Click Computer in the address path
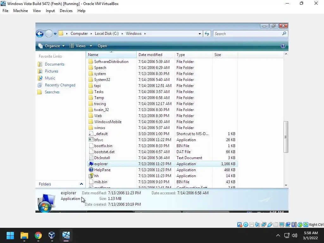 point(79,34)
